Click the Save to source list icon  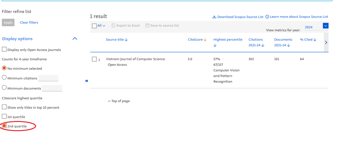147,26
